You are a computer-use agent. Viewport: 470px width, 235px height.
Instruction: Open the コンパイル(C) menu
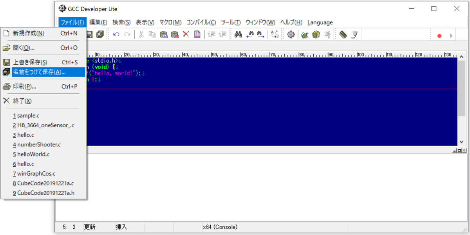pos(201,22)
